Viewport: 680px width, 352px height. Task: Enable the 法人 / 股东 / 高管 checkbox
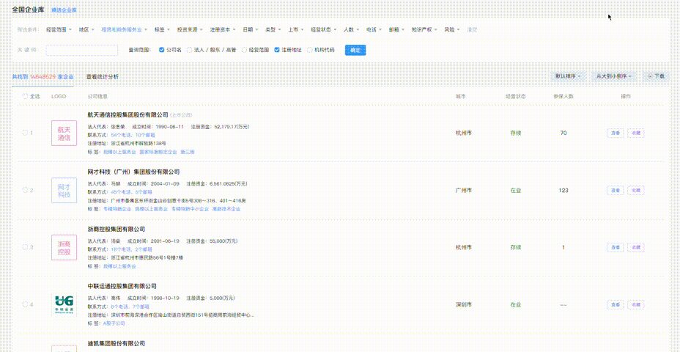tap(190, 50)
